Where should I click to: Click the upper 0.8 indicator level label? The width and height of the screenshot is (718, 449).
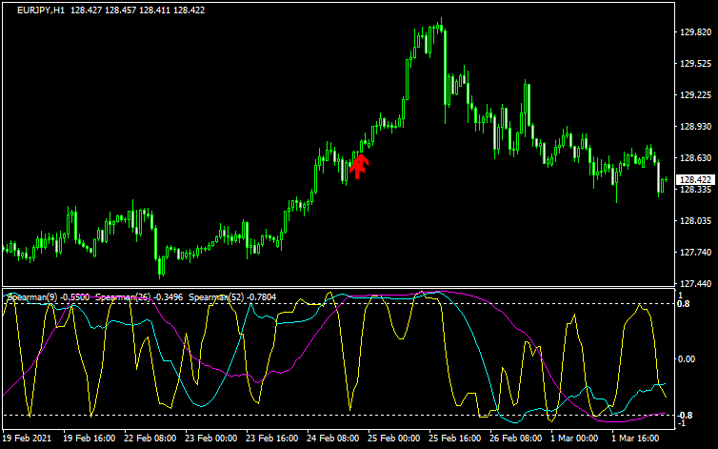(x=684, y=303)
